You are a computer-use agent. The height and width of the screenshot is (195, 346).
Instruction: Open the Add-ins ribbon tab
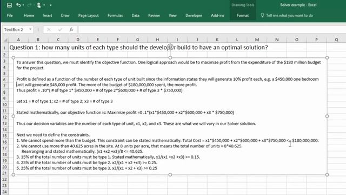[217, 16]
